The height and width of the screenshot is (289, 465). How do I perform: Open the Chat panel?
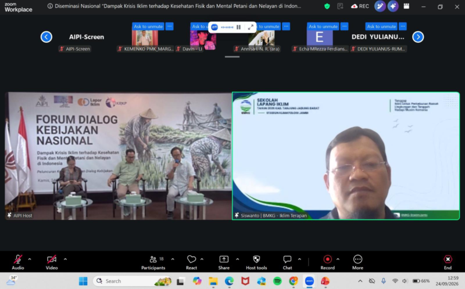(x=287, y=262)
